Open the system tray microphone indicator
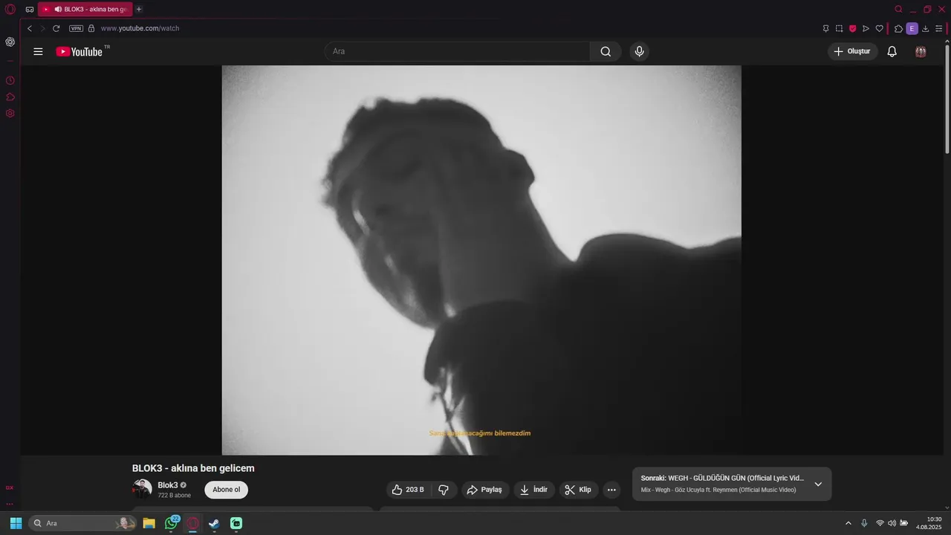 coord(864,523)
